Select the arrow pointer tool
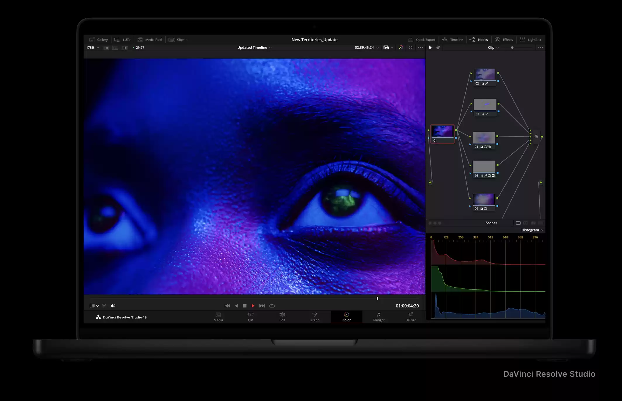The height and width of the screenshot is (401, 622). [430, 48]
